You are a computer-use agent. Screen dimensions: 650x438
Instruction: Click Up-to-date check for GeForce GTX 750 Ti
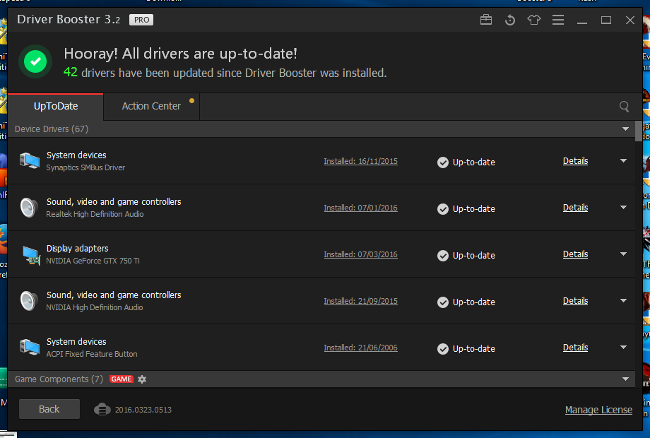pyautogui.click(x=443, y=256)
